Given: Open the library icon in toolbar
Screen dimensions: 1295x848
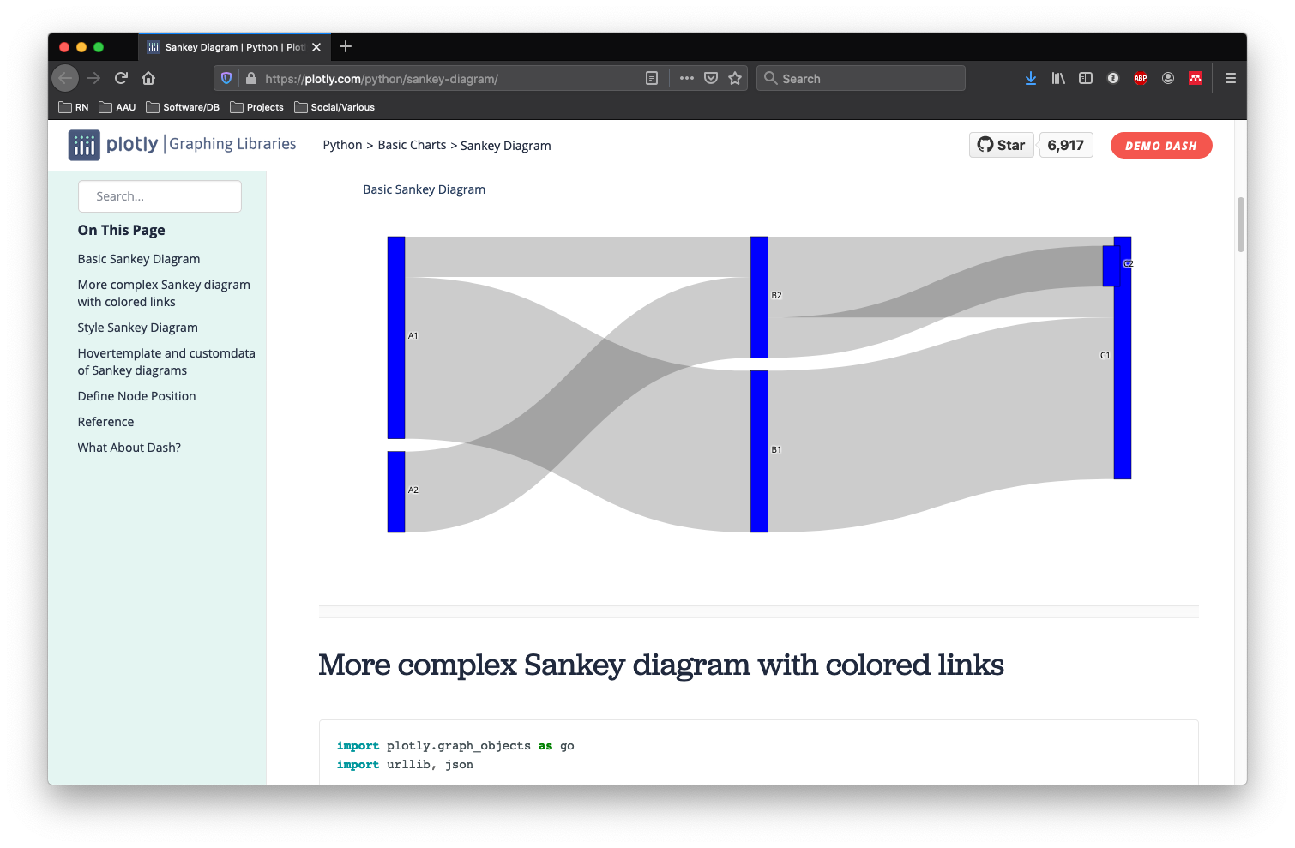Looking at the screenshot, I should [x=1058, y=78].
